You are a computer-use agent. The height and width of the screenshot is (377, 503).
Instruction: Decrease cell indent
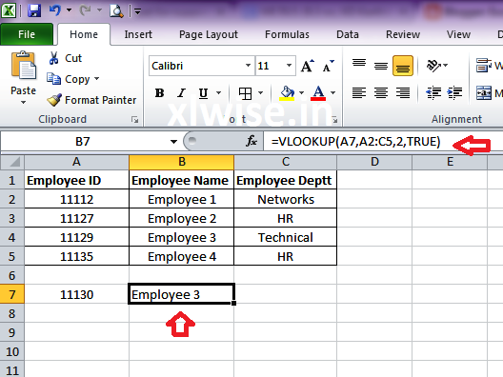[433, 93]
